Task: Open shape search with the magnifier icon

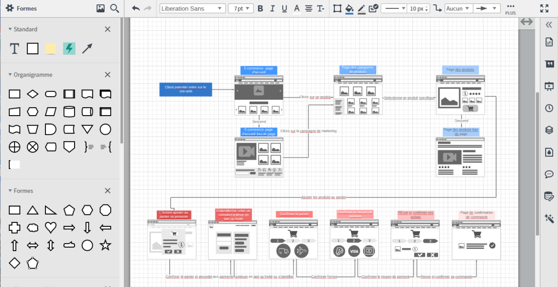Action: [x=115, y=8]
